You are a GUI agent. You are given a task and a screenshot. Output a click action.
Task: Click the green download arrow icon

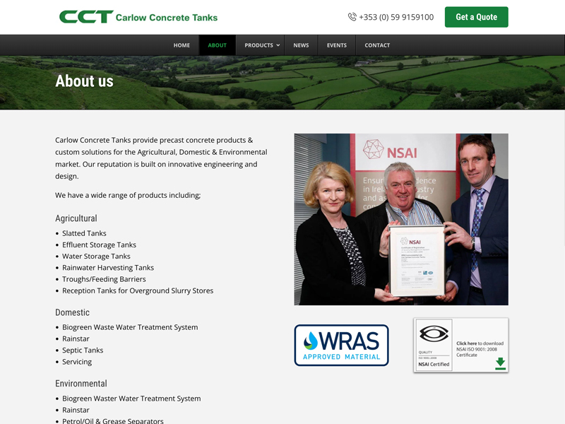click(500, 363)
